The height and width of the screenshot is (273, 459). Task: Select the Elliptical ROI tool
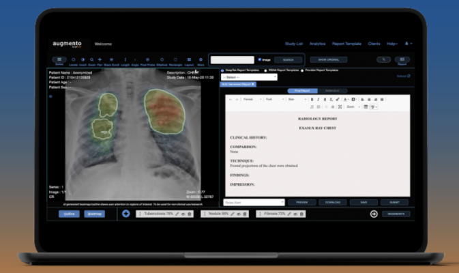click(x=162, y=61)
